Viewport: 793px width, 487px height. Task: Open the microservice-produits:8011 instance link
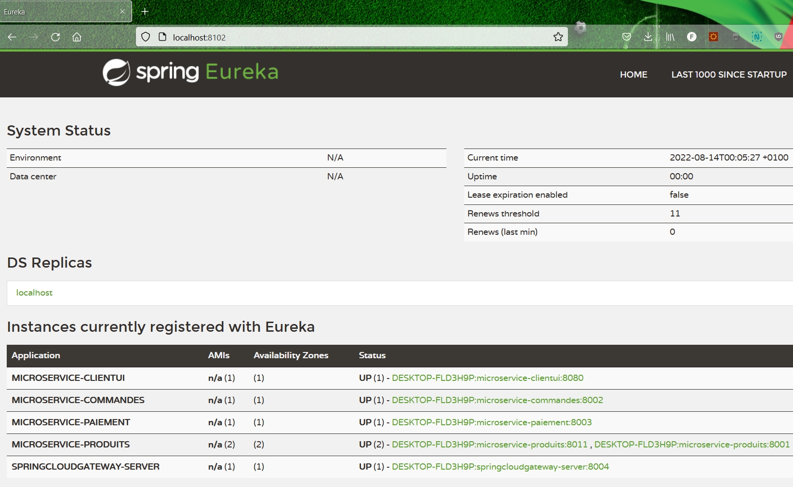pos(490,445)
